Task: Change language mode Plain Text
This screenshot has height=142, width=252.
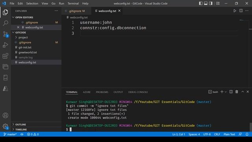Action: pos(229,134)
